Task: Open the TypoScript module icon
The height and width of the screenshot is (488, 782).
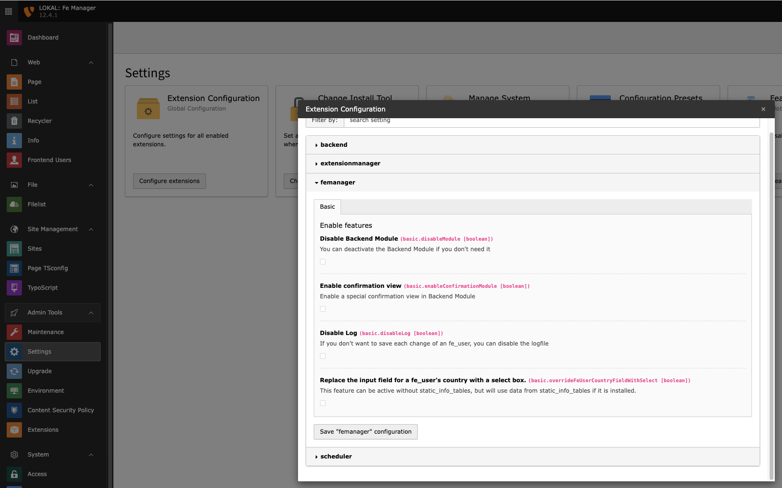Action: [x=14, y=288]
